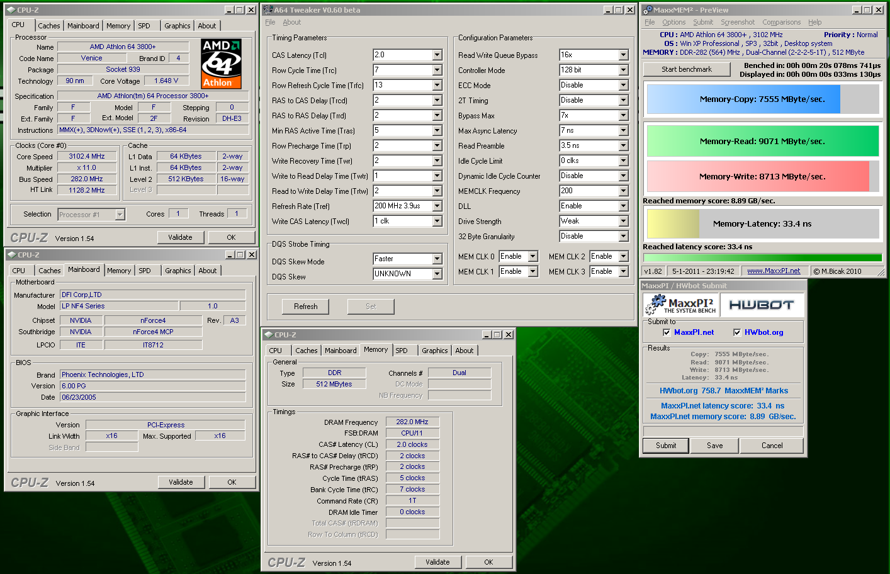This screenshot has height=574, width=890.
Task: Click the Manufacturer DFI Corp,LTD field
Action: click(x=152, y=295)
